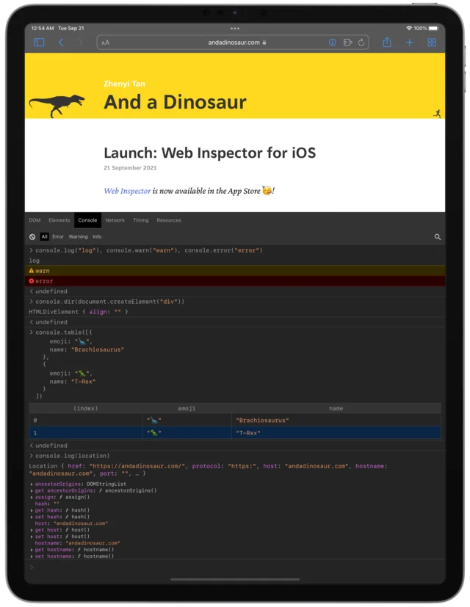This screenshot has height=607, width=470.
Task: Tap the Web Inspector extension icon in address bar
Action: (333, 42)
